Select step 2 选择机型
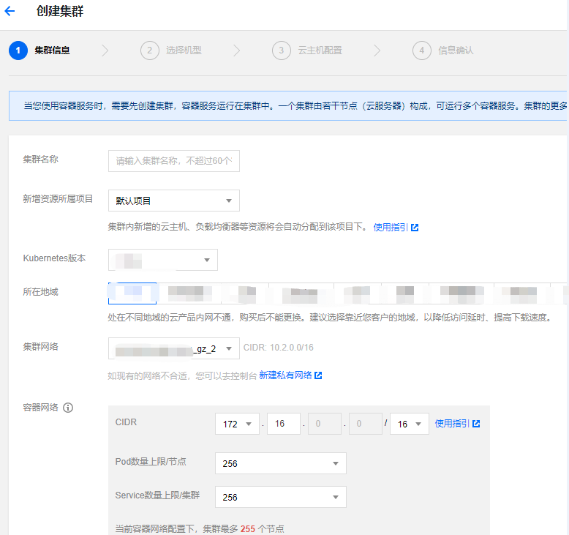Viewport: 569px width, 535px height. click(171, 50)
